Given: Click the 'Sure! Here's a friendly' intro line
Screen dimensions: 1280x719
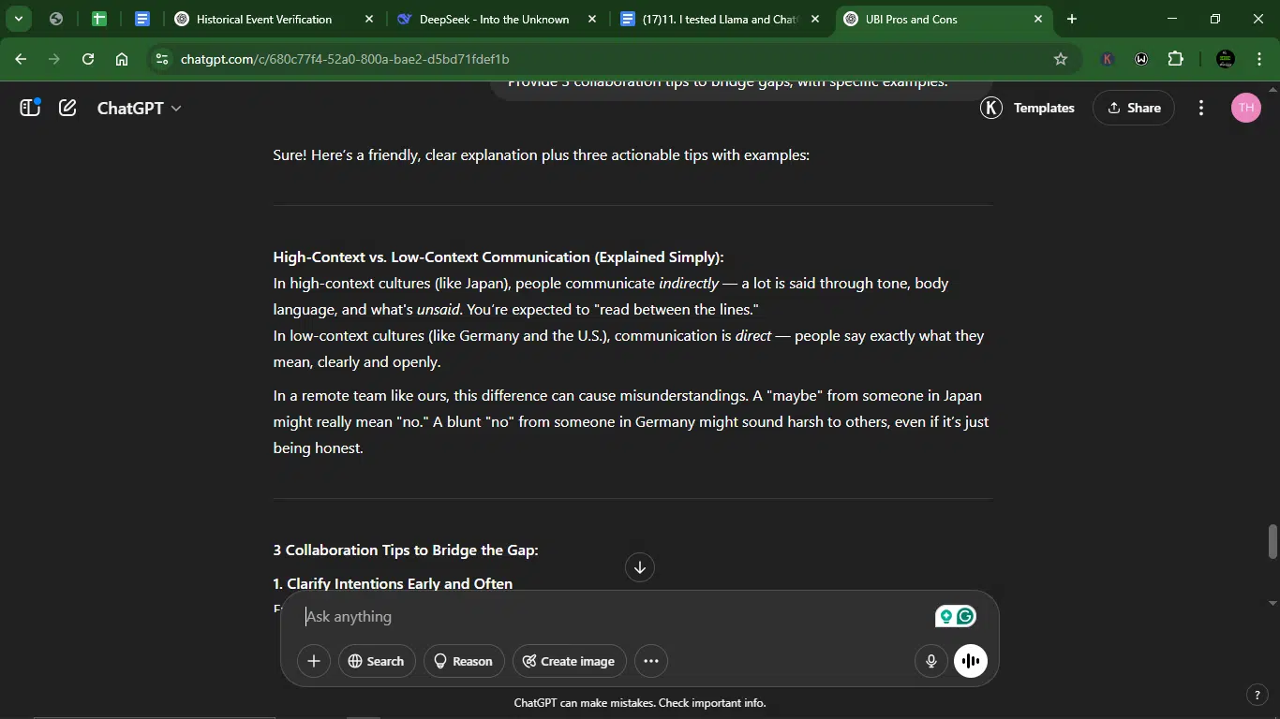Looking at the screenshot, I should [541, 154].
